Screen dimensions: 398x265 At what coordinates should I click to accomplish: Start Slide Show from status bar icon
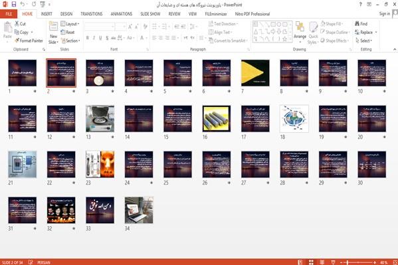(x=333, y=262)
